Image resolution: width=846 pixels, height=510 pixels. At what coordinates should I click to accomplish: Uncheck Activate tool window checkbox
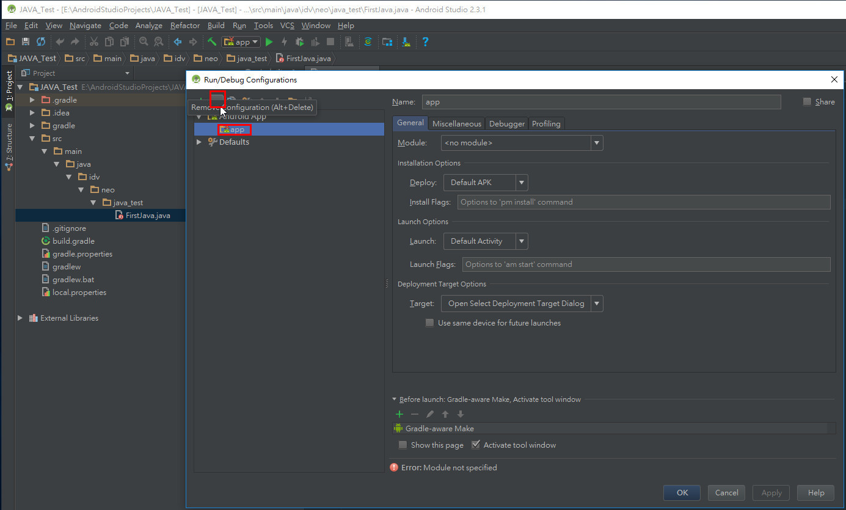(476, 445)
